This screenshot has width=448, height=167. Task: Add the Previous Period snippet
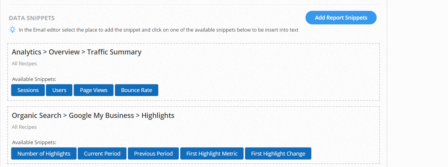[x=153, y=154]
